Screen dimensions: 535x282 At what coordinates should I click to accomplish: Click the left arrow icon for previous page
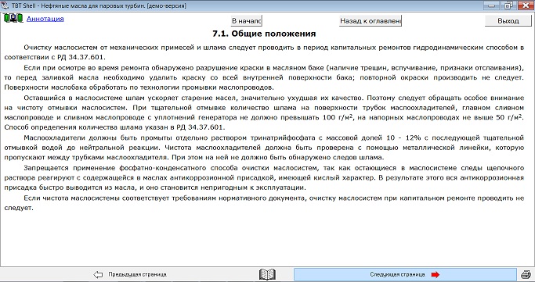point(98,274)
